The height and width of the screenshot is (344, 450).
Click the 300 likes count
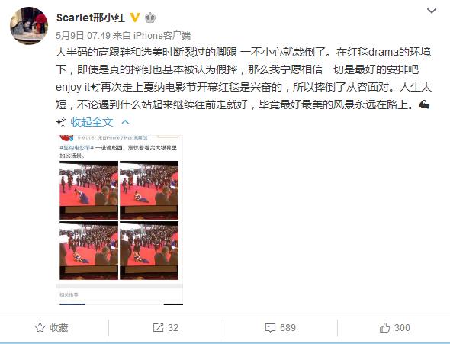click(x=402, y=328)
